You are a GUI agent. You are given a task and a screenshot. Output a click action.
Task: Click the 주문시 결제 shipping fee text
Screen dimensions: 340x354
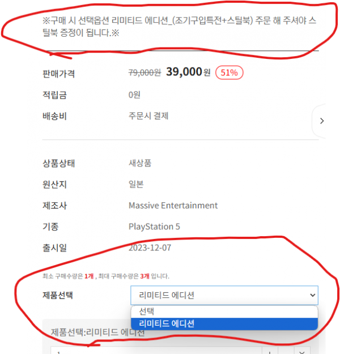click(x=148, y=116)
